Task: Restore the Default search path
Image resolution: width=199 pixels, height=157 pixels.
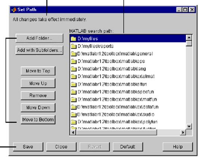Action: click(x=128, y=147)
